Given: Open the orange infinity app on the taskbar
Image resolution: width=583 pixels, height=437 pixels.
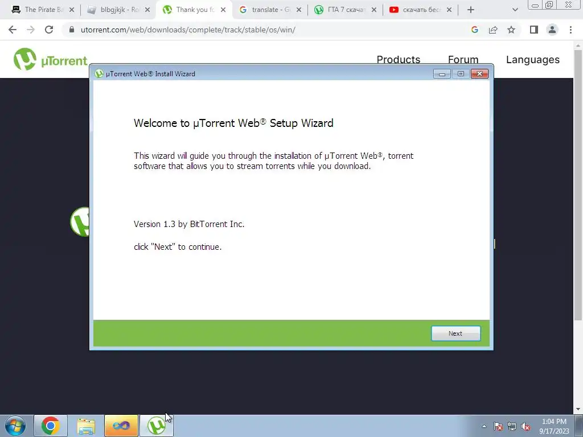Looking at the screenshot, I should [121, 426].
